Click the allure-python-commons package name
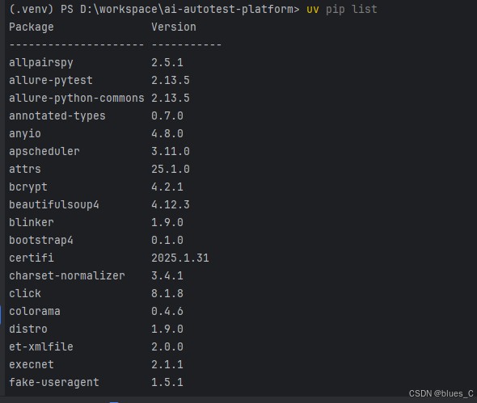 [77, 99]
